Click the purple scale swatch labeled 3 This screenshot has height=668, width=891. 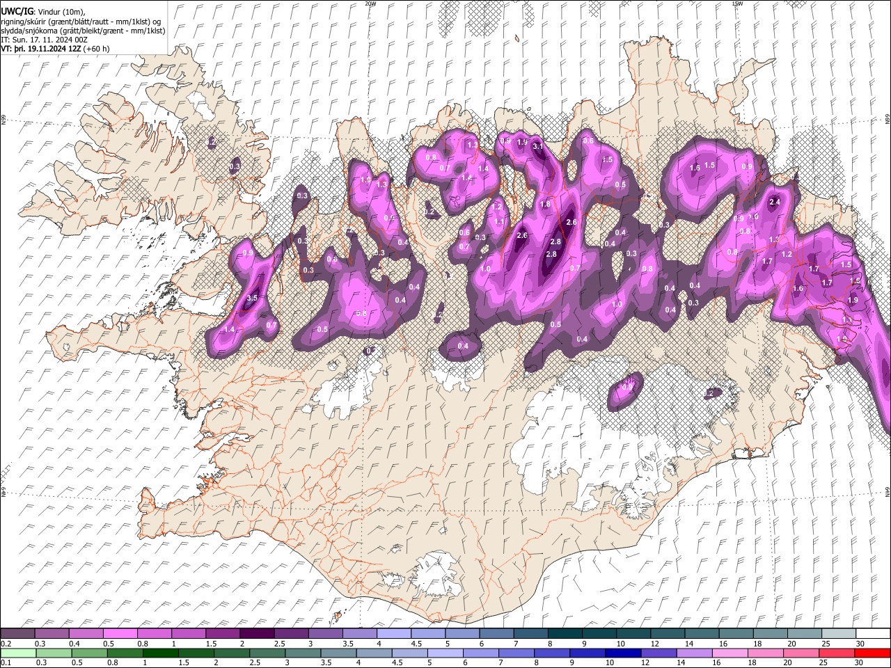(325, 633)
